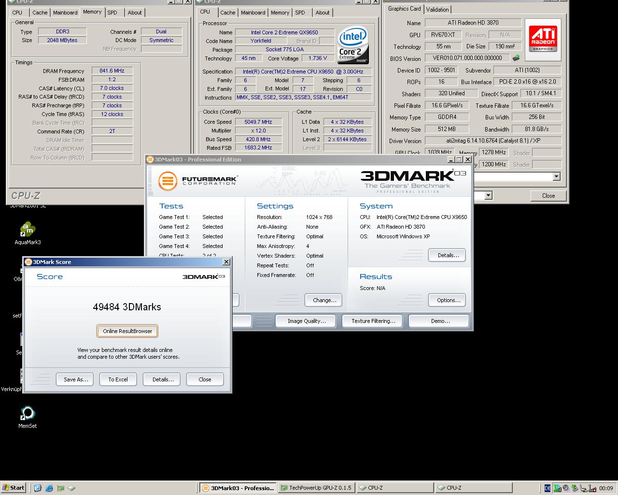Select the Core Voltage 1.736 V field
The image size is (618, 495).
tap(318, 58)
